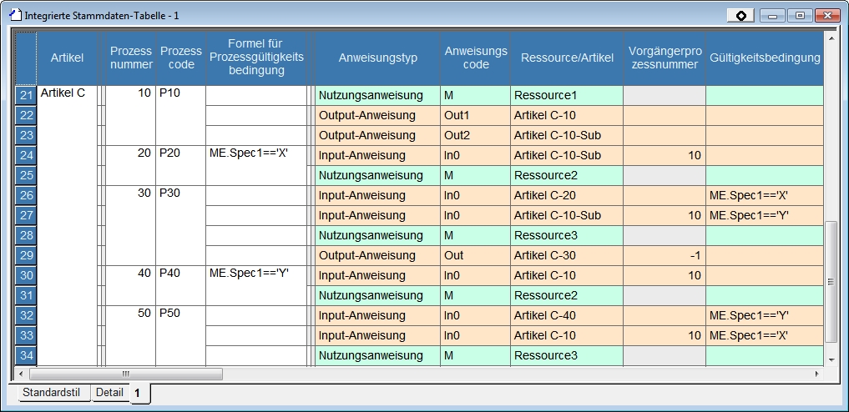
Task: Click the Vorgängerprozessnummer column header
Action: (665, 58)
